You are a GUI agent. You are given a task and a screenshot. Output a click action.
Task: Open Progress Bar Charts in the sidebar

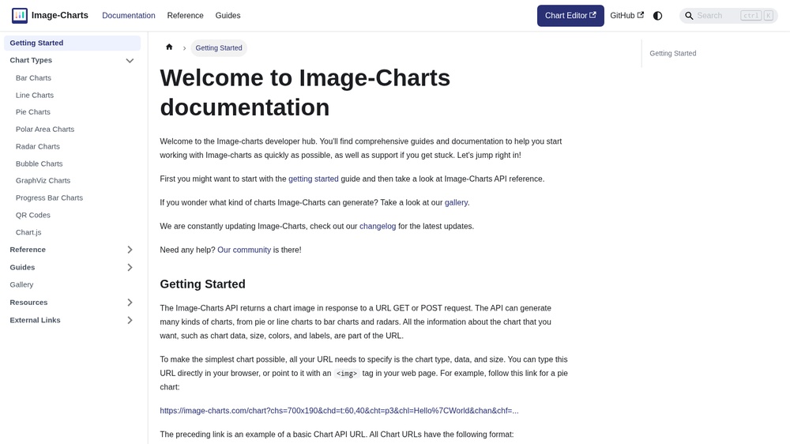coord(49,198)
